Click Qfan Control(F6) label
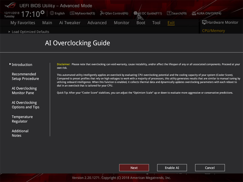 coord(116,13)
